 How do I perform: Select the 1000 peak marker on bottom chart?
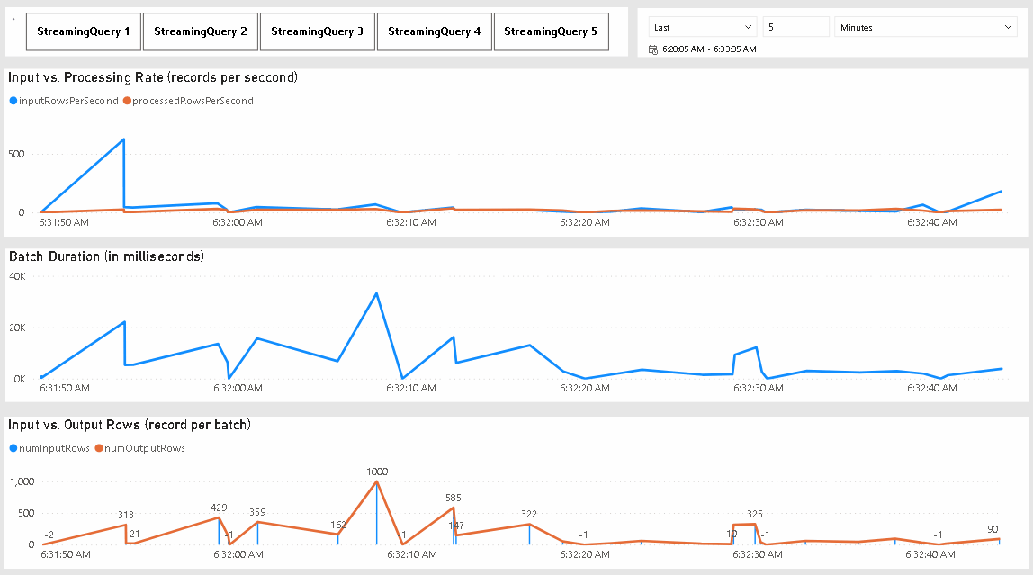[x=377, y=481]
